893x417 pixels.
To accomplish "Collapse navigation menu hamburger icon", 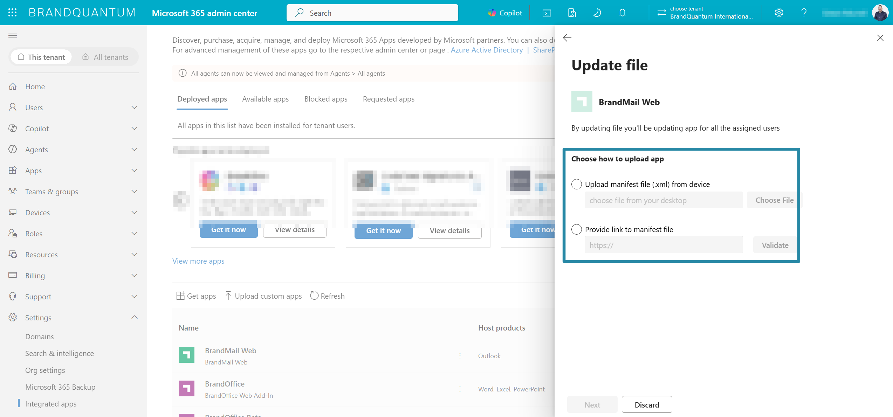I will [x=13, y=35].
